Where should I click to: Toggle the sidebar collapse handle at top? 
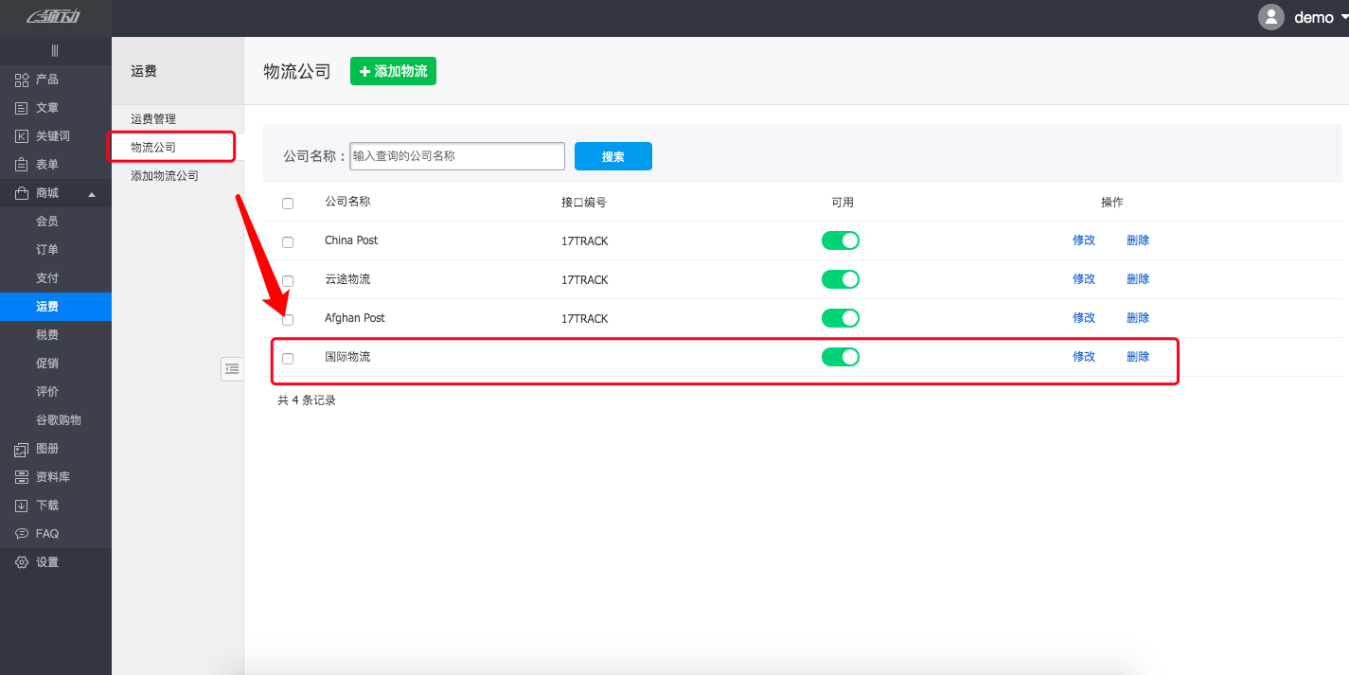[x=55, y=51]
